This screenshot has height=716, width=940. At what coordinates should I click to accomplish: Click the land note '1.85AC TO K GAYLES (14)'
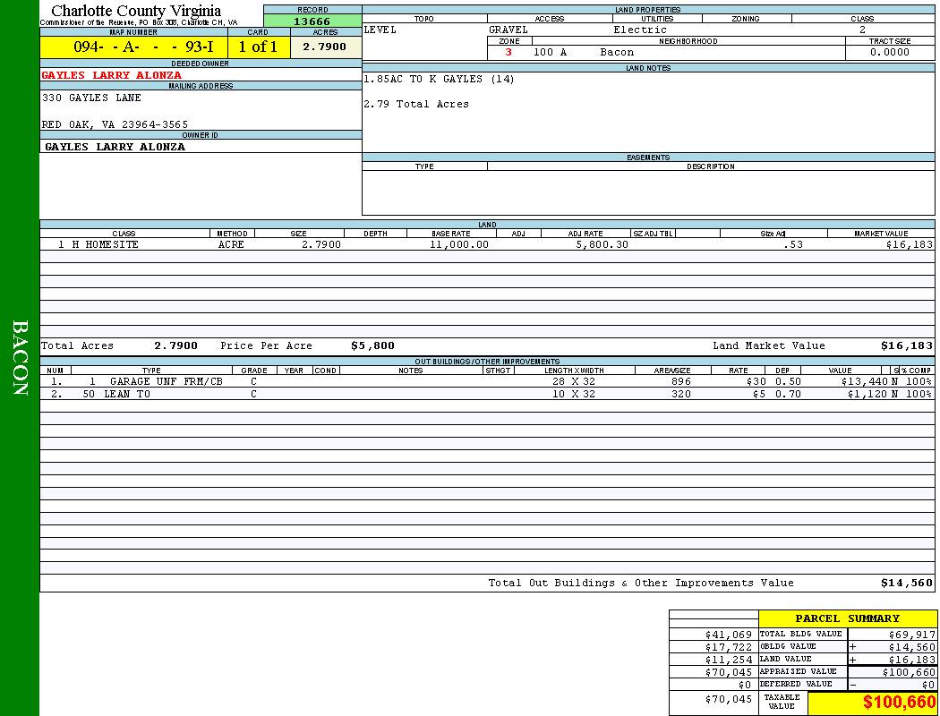439,79
